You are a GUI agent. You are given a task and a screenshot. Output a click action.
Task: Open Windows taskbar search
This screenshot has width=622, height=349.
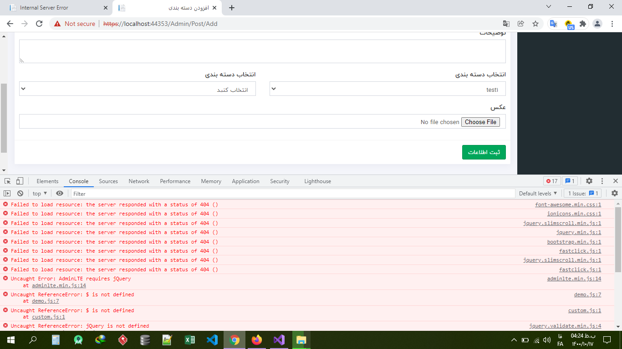(33, 340)
